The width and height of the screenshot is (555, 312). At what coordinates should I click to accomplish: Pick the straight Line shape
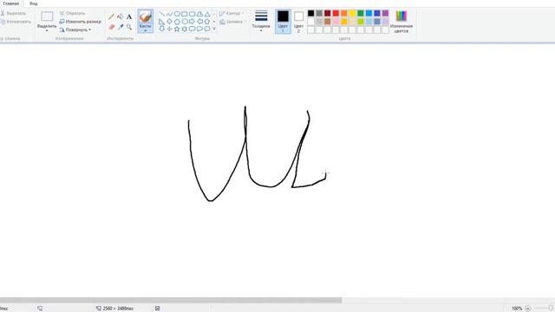pos(162,14)
